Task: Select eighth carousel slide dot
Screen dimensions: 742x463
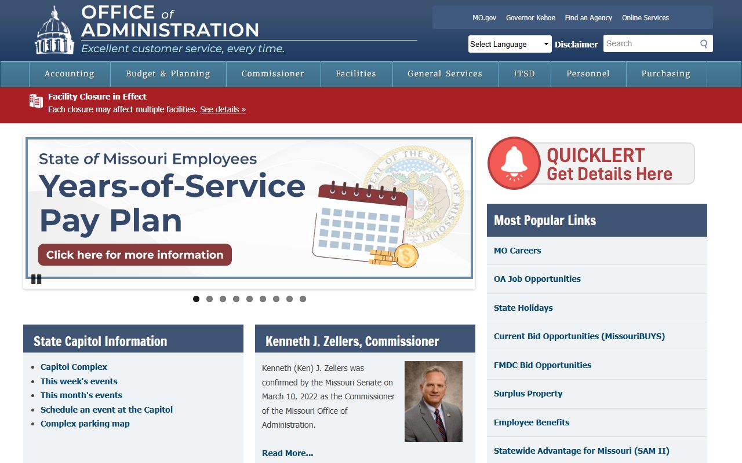Action: click(289, 299)
